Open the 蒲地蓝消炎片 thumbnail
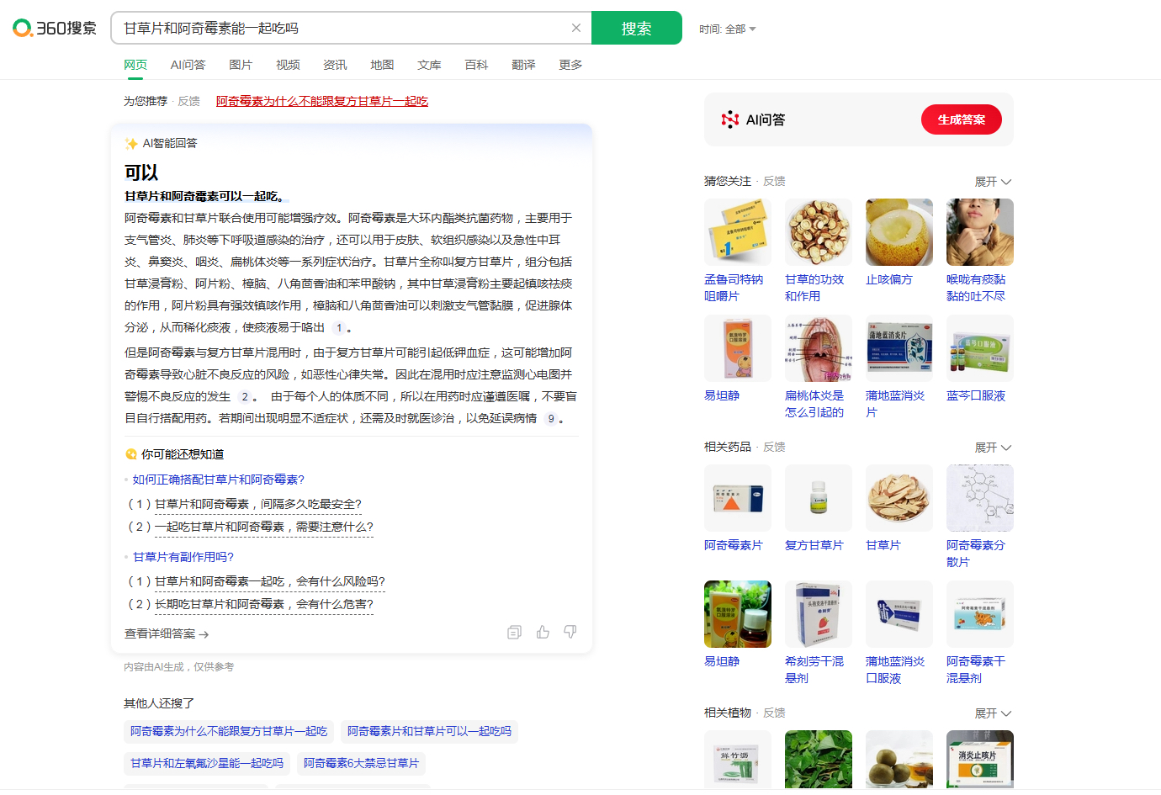 click(899, 348)
